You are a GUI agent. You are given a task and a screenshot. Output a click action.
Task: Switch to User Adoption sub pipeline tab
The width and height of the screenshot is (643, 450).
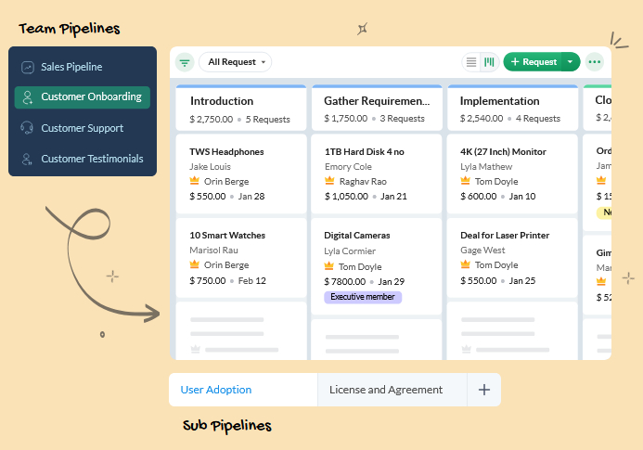[x=243, y=390]
